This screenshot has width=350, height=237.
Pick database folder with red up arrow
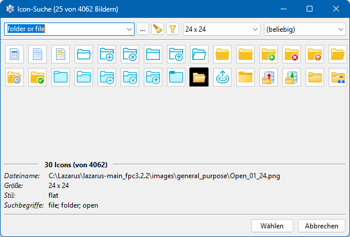coord(269,77)
